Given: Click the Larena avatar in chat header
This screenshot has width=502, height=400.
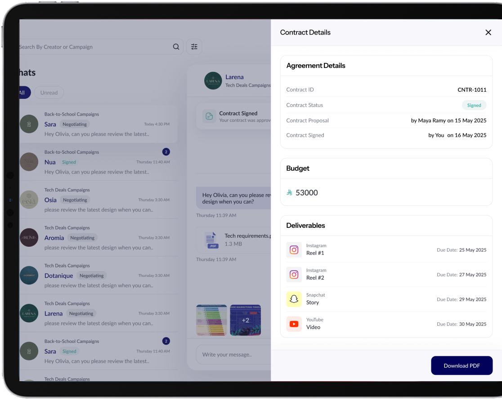Looking at the screenshot, I should click(213, 81).
